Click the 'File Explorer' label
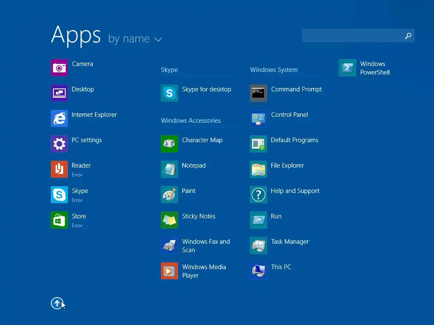Image resolution: width=434 pixels, height=325 pixels. click(287, 165)
